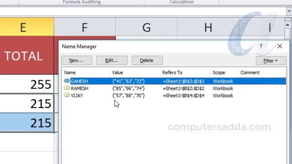Click reference =Sheet1!$B$2:$D$2
The height and width of the screenshot is (164, 292).
pyautogui.click(x=183, y=88)
